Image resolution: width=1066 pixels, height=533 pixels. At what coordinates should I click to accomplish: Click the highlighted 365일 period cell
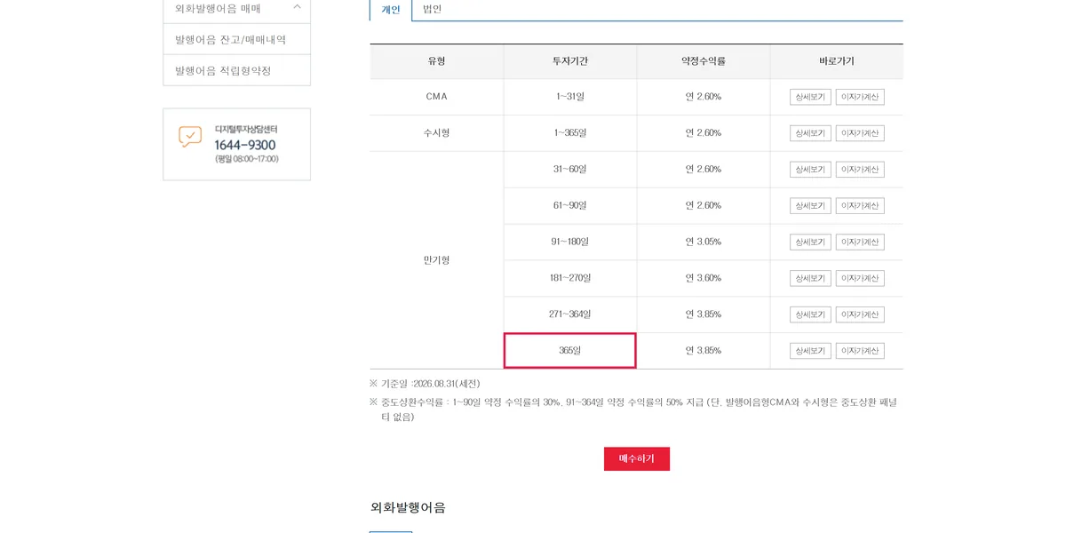pyautogui.click(x=570, y=351)
